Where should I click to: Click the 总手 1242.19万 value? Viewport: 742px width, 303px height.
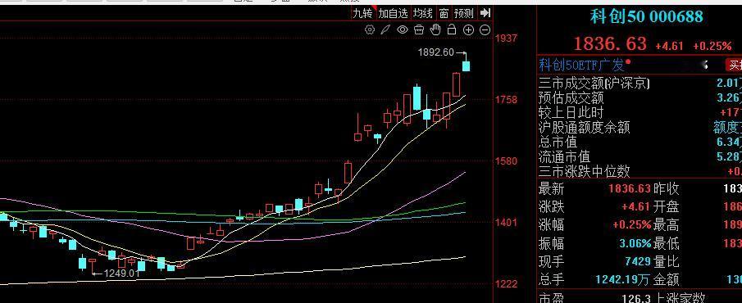(x=622, y=279)
